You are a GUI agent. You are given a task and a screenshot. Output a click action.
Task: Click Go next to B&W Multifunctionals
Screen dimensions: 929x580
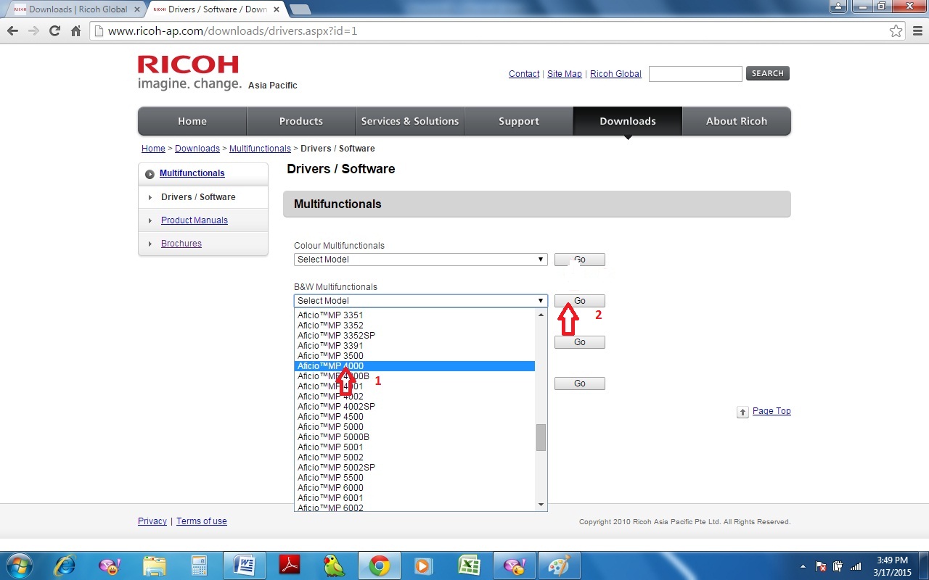[580, 301]
